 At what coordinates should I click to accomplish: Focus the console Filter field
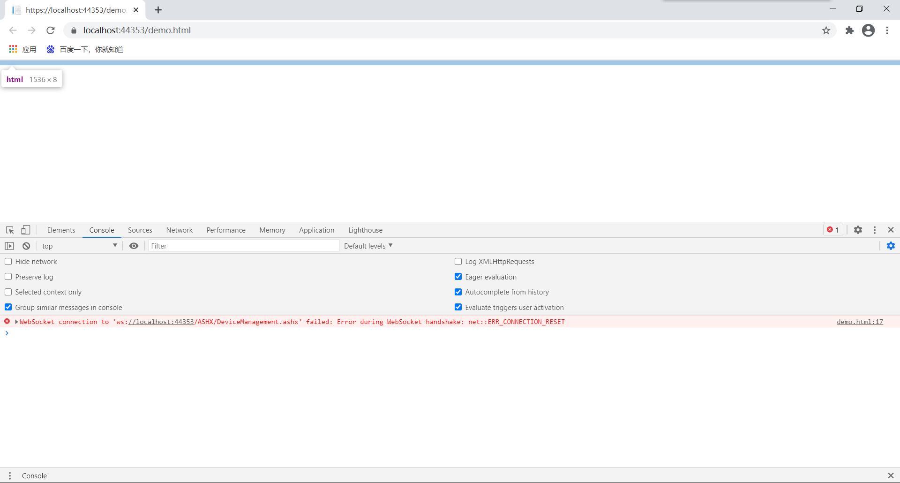coord(244,246)
